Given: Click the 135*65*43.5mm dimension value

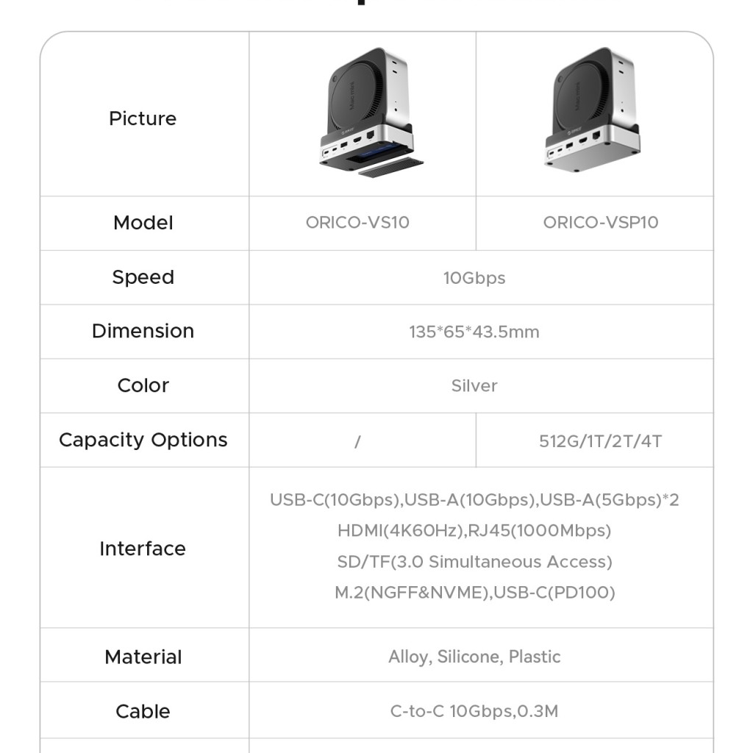Looking at the screenshot, I should point(474,332).
